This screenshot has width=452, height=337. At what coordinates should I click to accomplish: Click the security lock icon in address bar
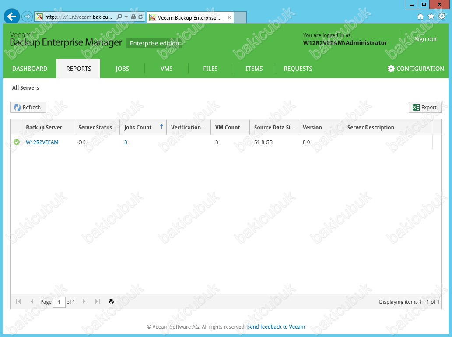coord(133,17)
